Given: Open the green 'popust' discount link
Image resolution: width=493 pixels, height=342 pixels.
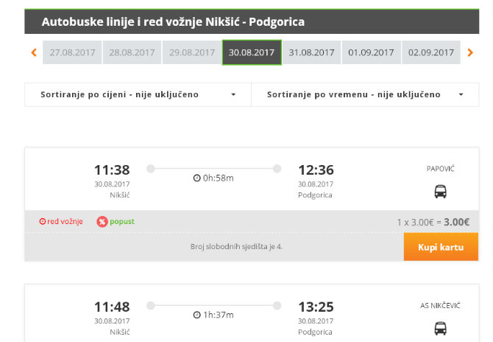Looking at the screenshot, I should pos(122,222).
